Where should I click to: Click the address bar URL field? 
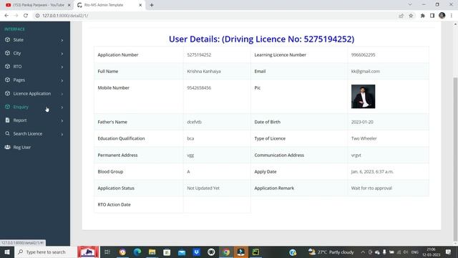(216, 16)
